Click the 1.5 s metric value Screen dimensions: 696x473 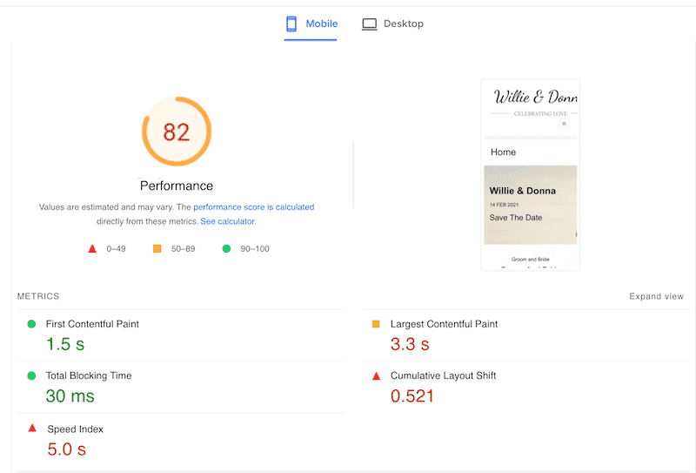tap(65, 344)
